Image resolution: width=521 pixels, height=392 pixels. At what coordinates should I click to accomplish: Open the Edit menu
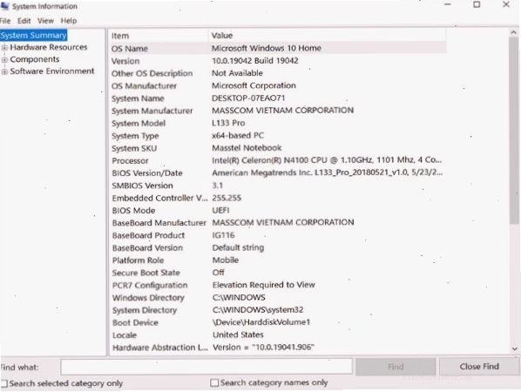tap(24, 21)
